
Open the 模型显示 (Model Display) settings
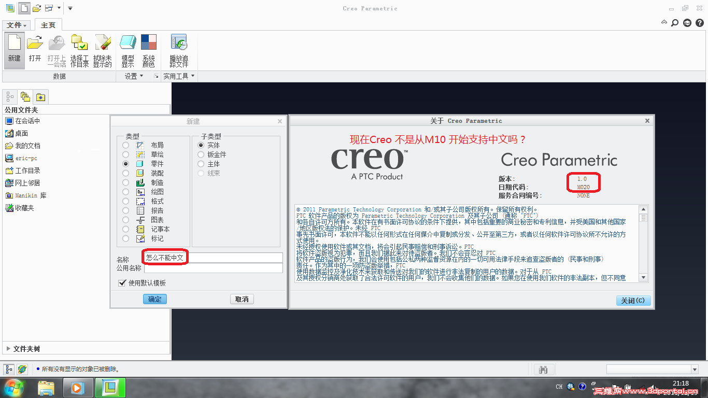(128, 50)
